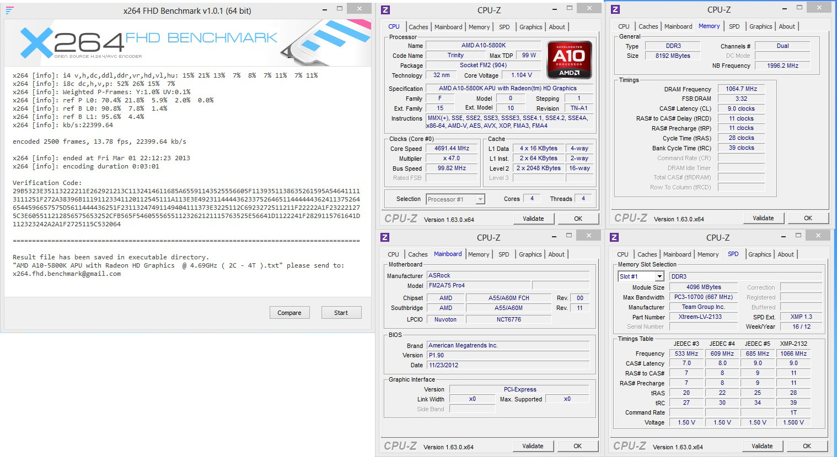837x457 pixels.
Task: Click the CAS# Latency value "9.0 clocks"
Action: [741, 108]
